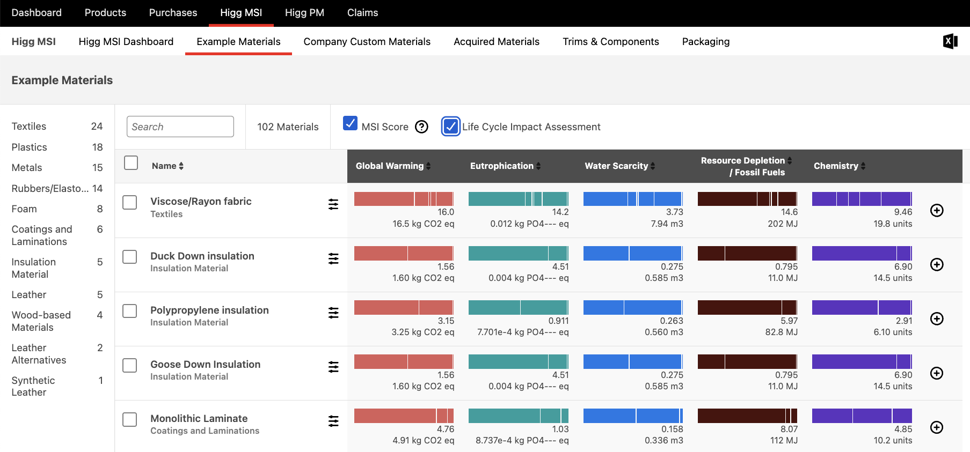The width and height of the screenshot is (970, 452).
Task: Focus the materials Search field
Action: coord(180,127)
